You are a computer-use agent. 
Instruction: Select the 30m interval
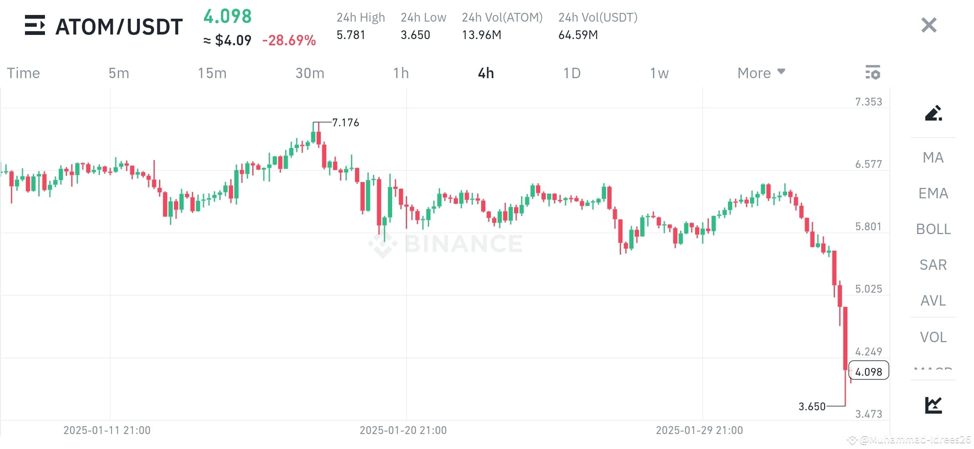(x=309, y=73)
